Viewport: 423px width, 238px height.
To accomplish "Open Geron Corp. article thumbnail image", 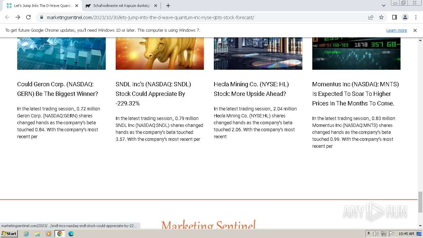I will click(x=61, y=53).
